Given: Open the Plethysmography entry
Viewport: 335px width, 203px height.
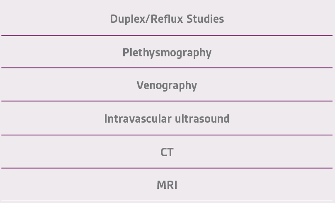Looking at the screenshot, I should 167,52.
